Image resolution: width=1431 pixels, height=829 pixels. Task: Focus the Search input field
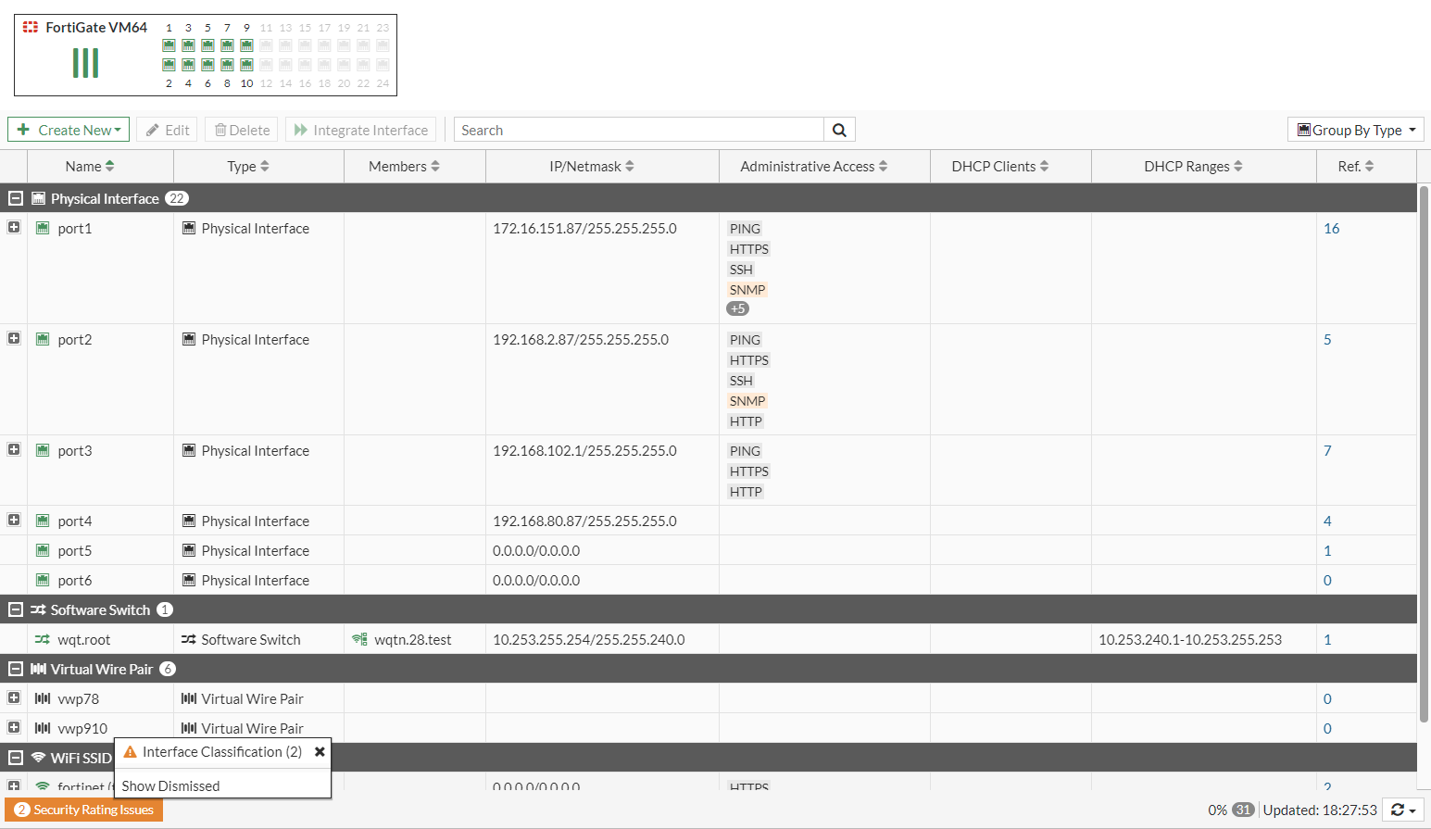[639, 130]
